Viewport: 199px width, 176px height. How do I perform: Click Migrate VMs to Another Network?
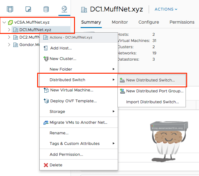tap(78, 123)
